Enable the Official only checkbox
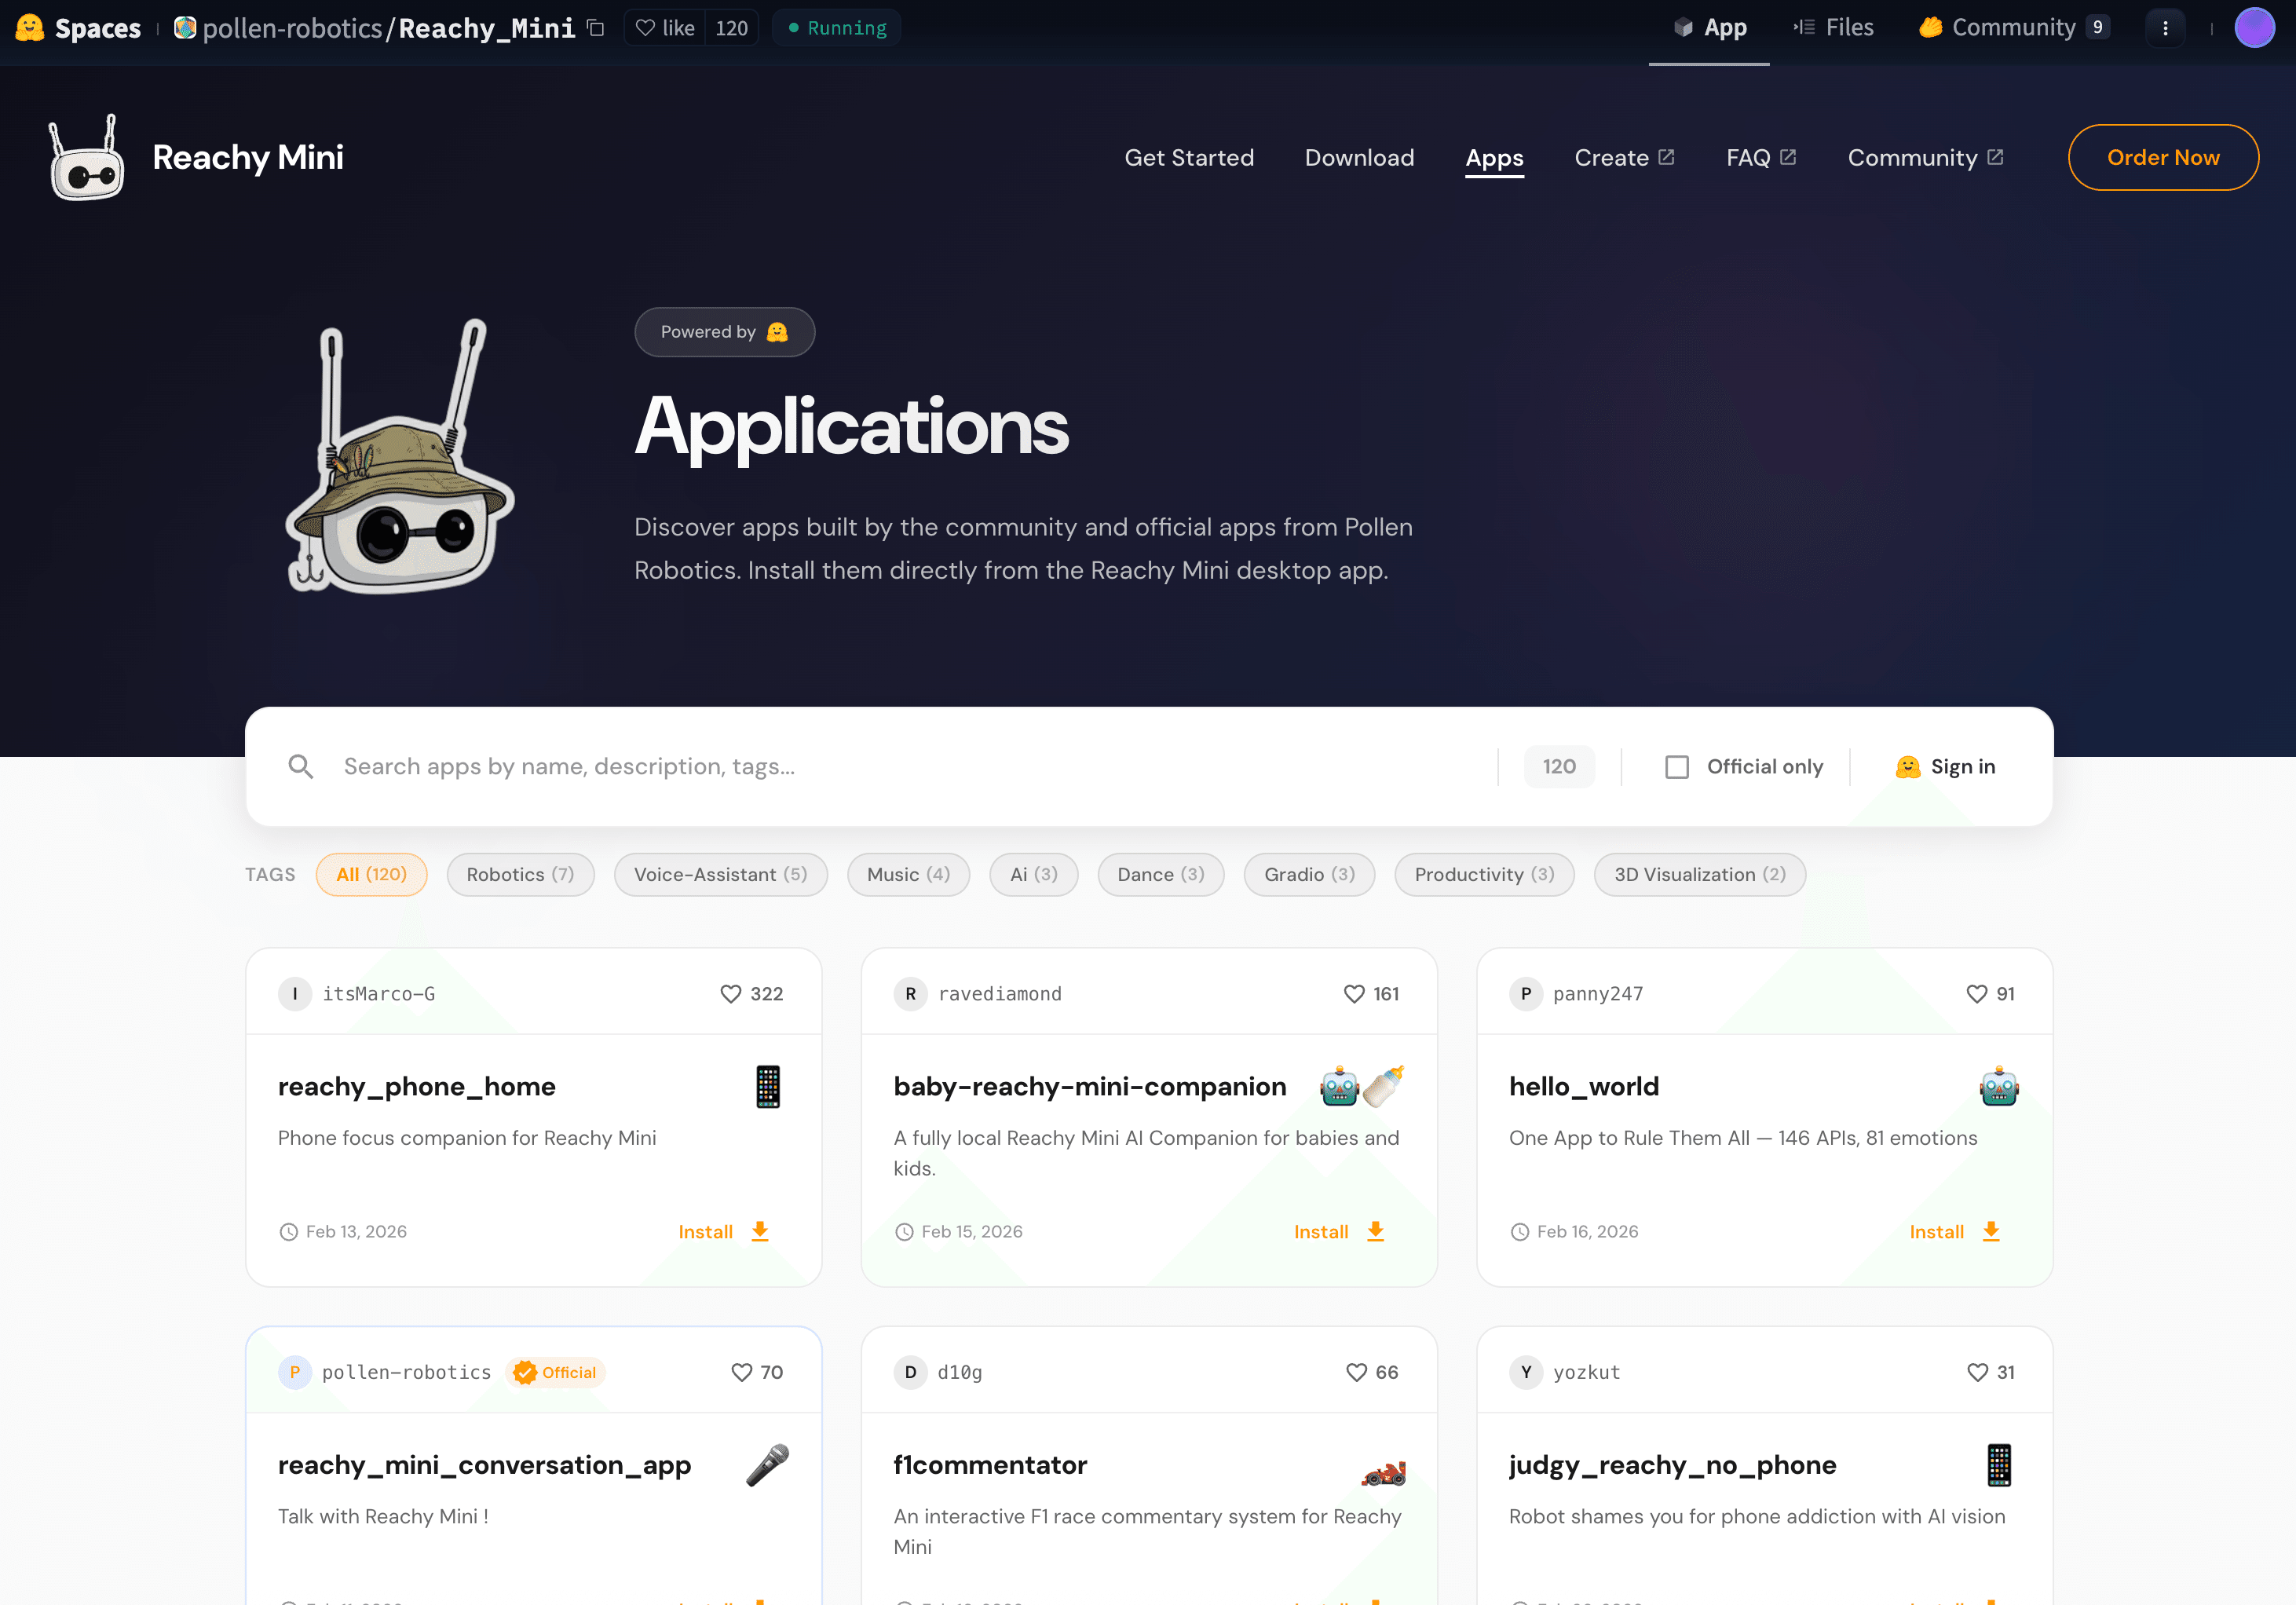 (x=1677, y=767)
